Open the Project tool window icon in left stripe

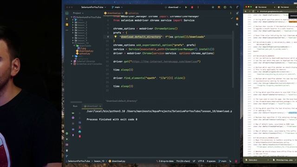[67, 13]
